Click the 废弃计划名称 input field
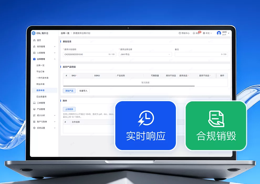This screenshot has height=184, width=260. click(89, 54)
